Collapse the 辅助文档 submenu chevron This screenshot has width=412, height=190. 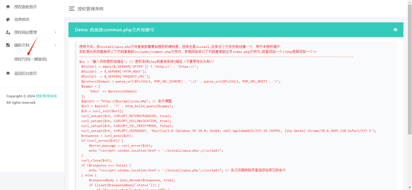[x=56, y=45]
